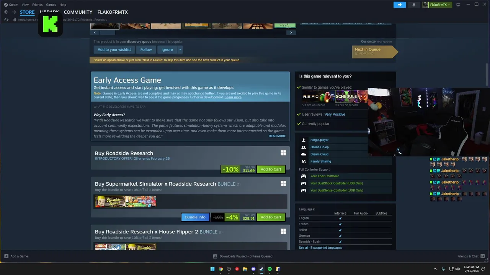Open the FLAKOFRMTX profile tab
Screen dimensions: 490x275
tap(113, 12)
